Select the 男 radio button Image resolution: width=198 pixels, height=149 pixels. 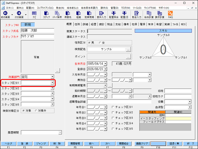89,43
